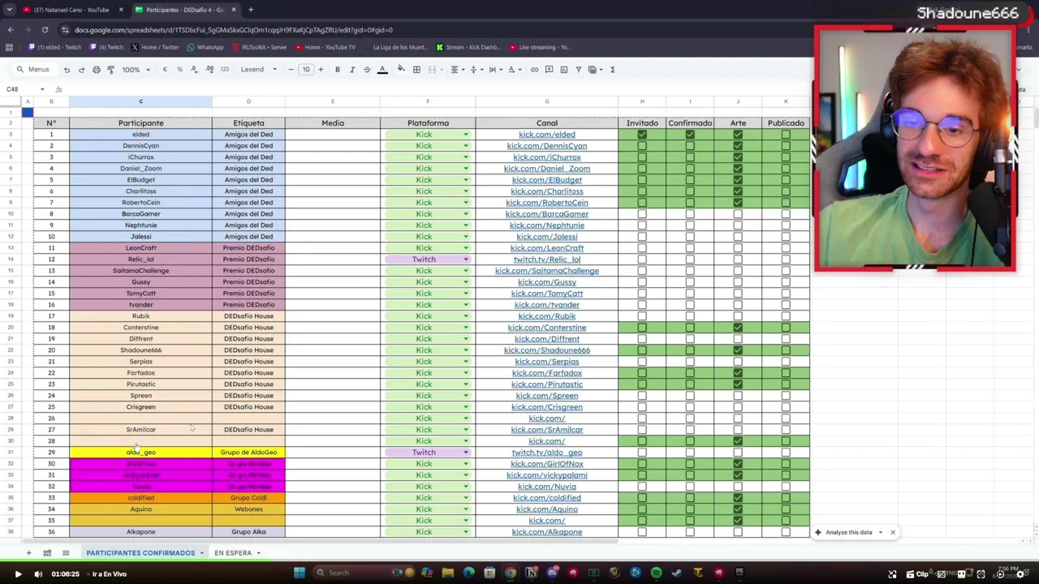This screenshot has width=1039, height=584.
Task: Check Confirmado box for LeonCraft row
Action: (x=690, y=248)
